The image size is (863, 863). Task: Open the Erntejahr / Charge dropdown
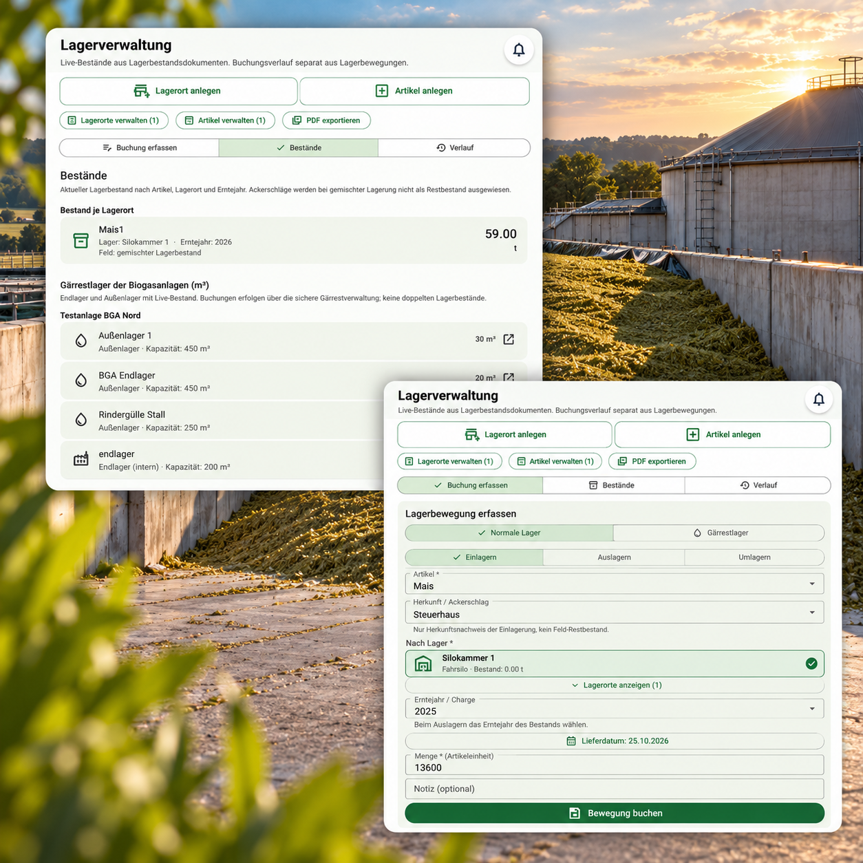pos(615,709)
